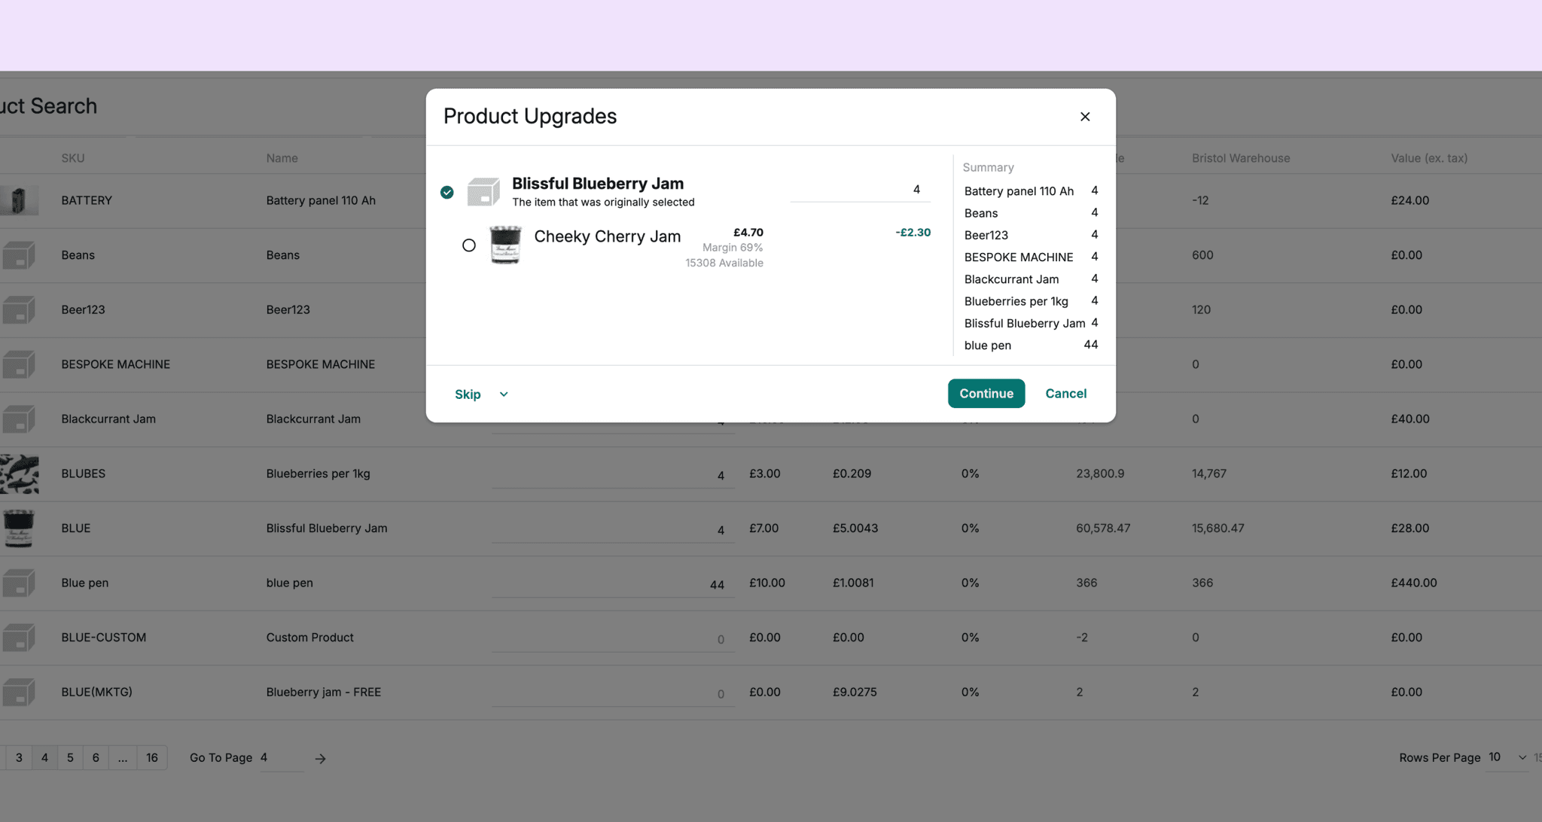Image resolution: width=1542 pixels, height=822 pixels.
Task: Click 'Beer123' in the Summary list
Action: point(986,235)
